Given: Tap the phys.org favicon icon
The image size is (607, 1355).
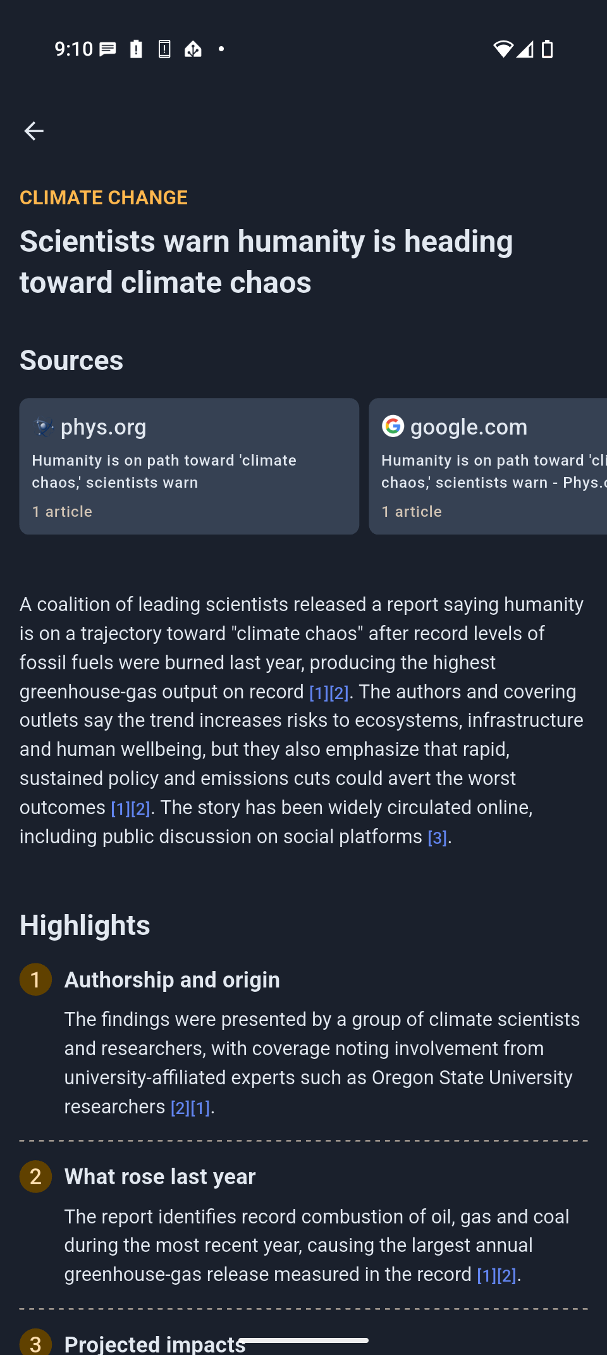Looking at the screenshot, I should click(43, 427).
